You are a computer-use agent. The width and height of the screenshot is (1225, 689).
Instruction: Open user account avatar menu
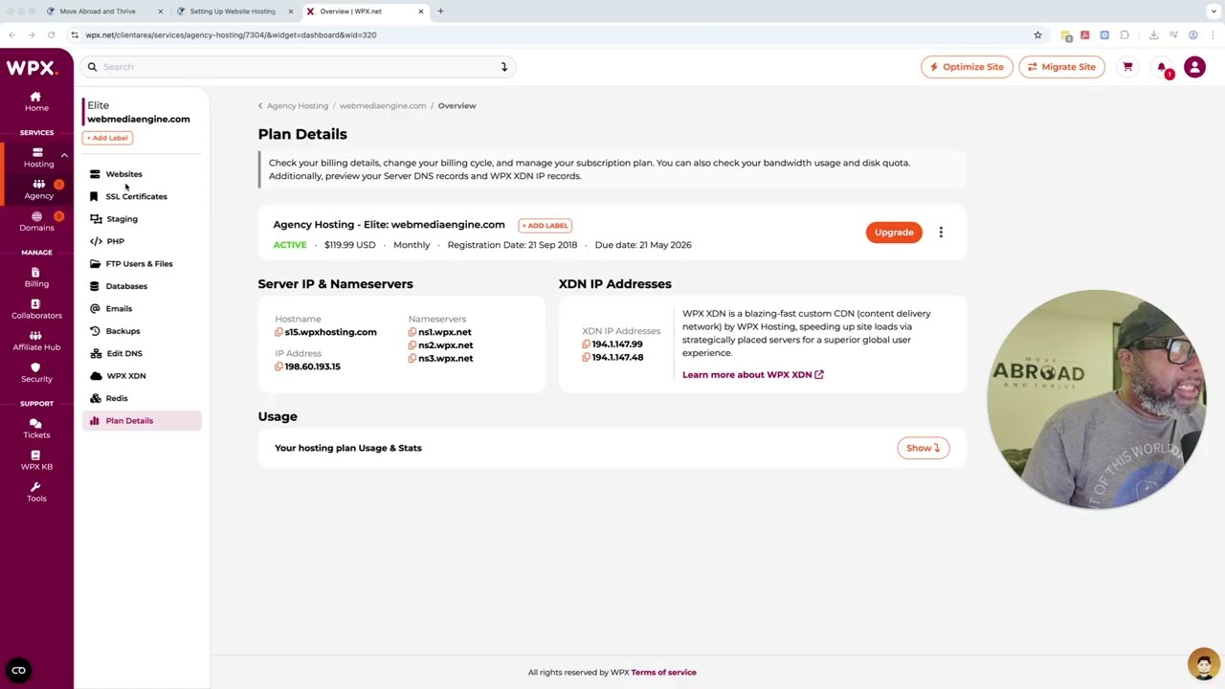coord(1194,67)
